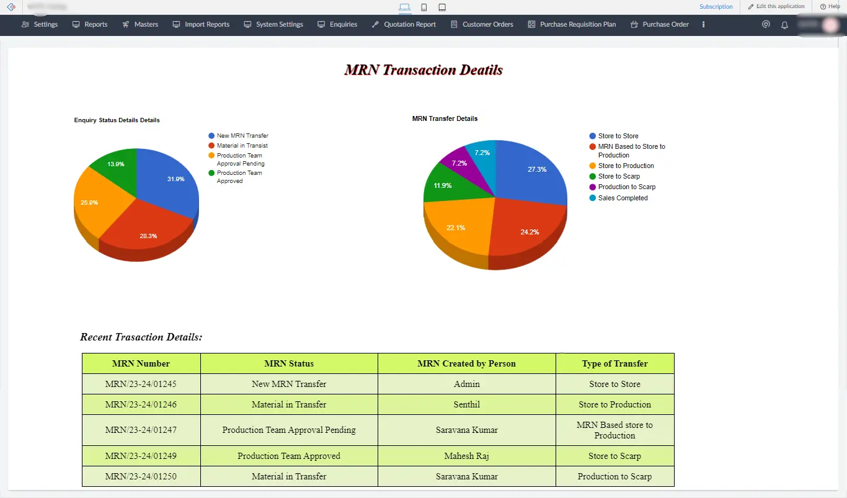This screenshot has height=498, width=847.
Task: Switch to tablet preview mode
Action: point(441,7)
